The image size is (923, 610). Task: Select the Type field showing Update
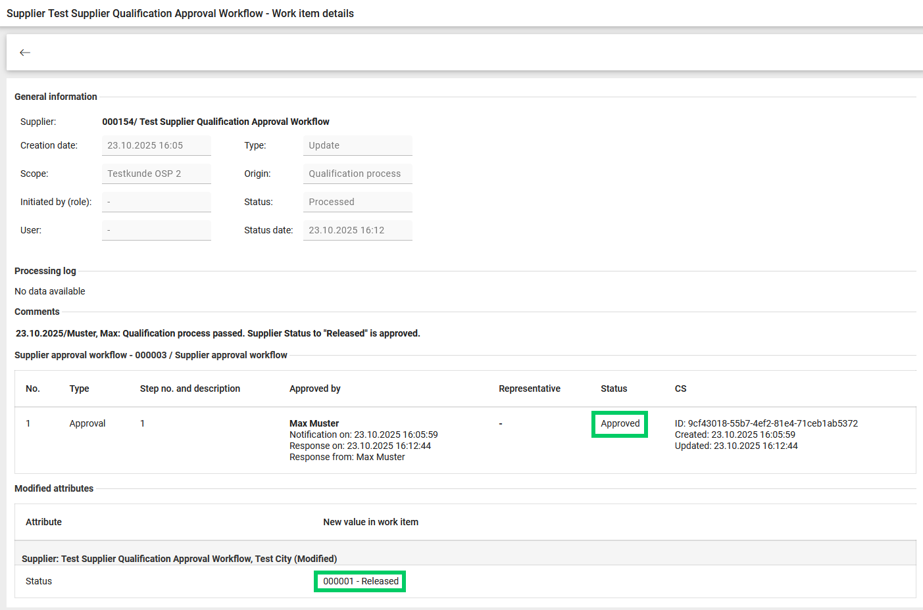[x=357, y=145]
